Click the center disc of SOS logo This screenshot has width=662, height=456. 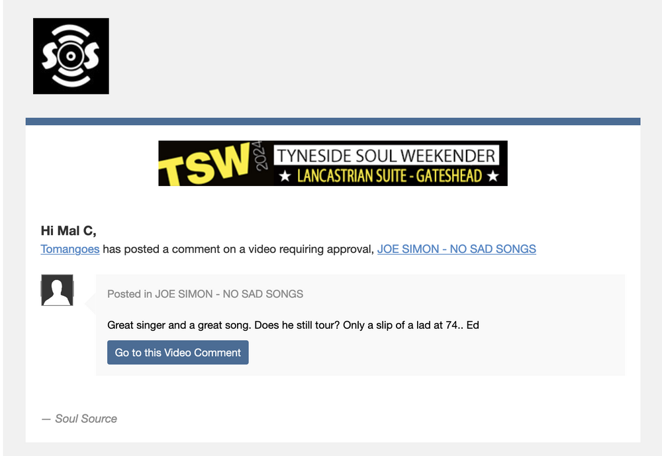click(x=71, y=56)
